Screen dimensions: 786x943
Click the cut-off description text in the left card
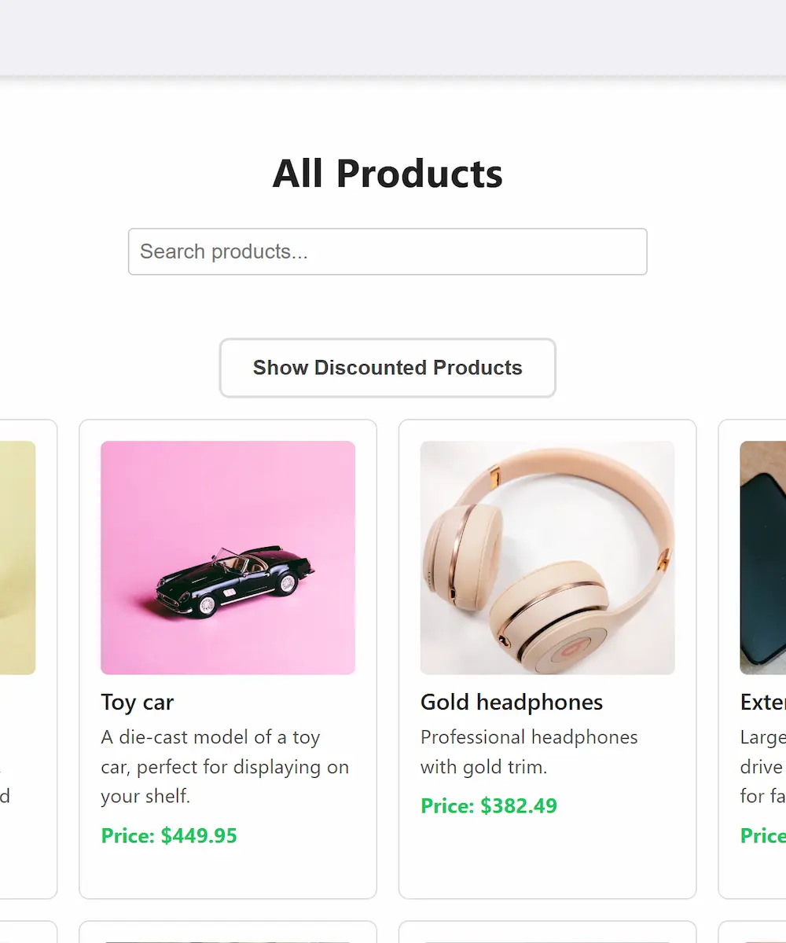5,796
